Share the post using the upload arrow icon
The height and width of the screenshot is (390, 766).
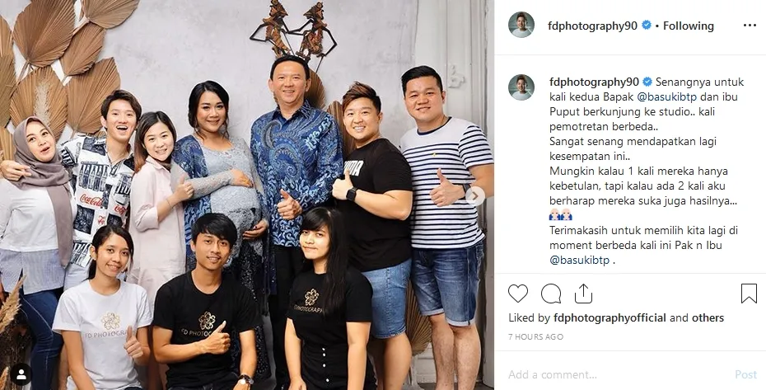[583, 294]
